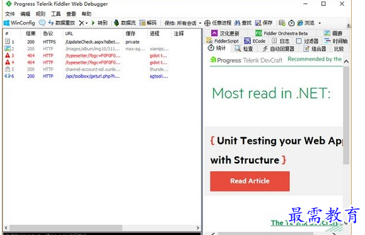Image resolution: width=365 pixels, height=235 pixels.
Task: Switch to the 统计 (Statistics) tab
Action: point(217,49)
